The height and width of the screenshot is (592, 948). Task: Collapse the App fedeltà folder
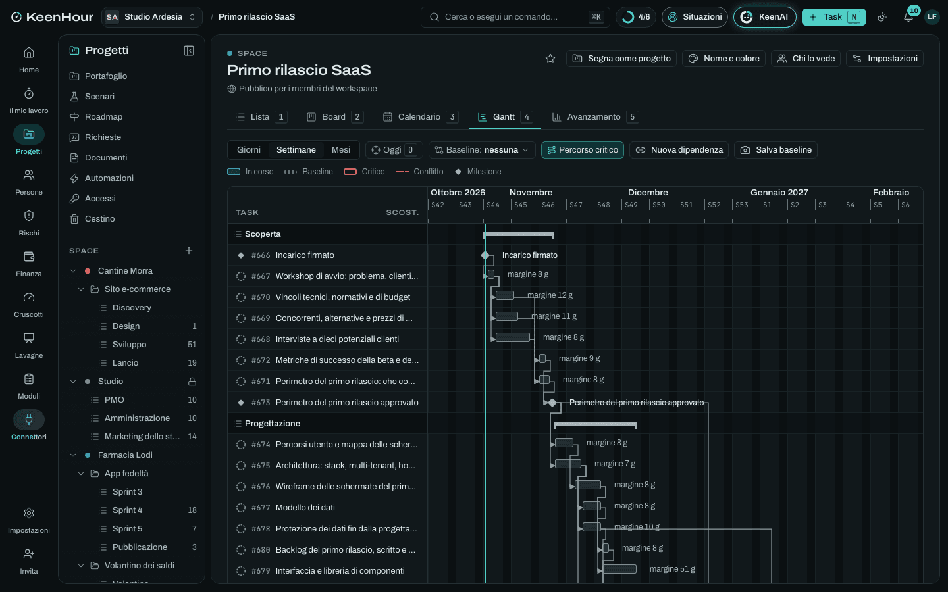[81, 474]
